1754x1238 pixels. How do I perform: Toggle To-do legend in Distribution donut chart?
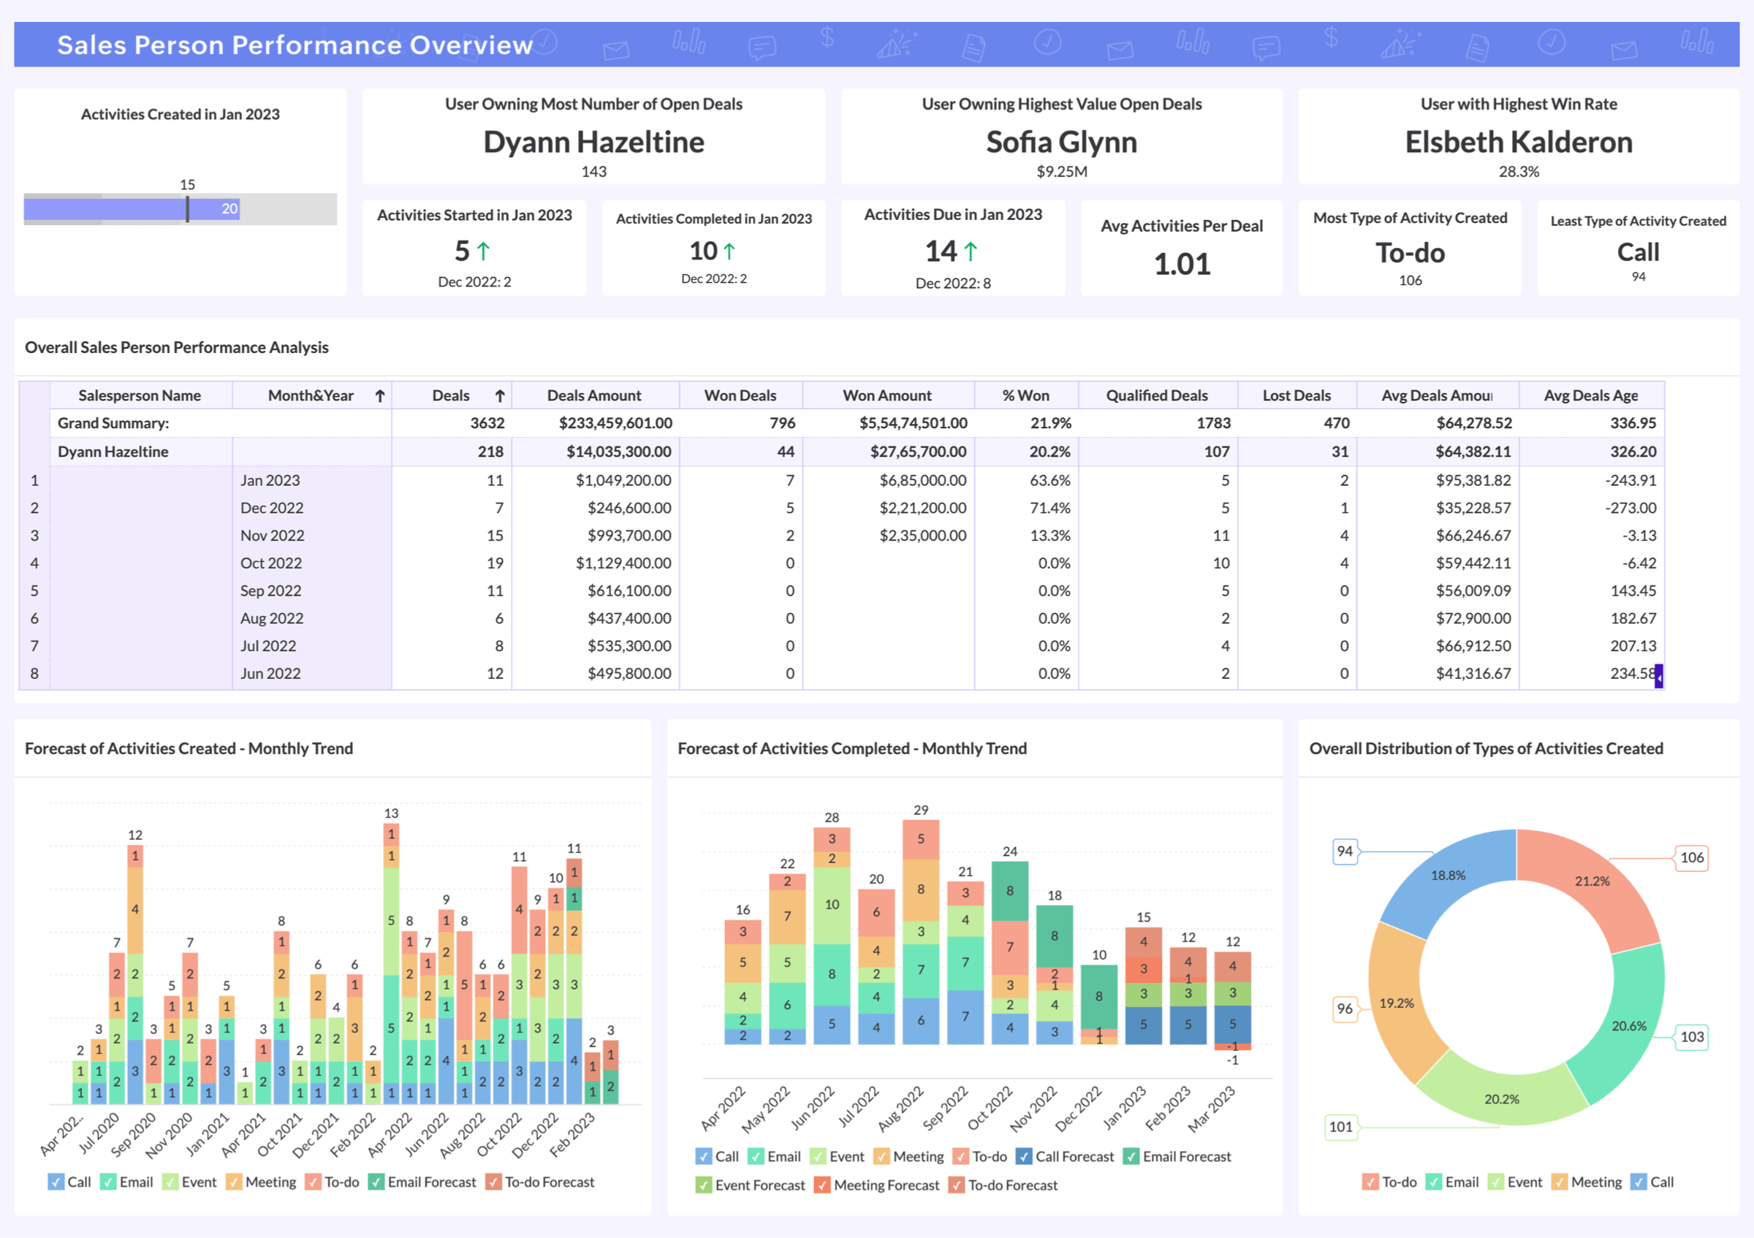pos(1389,1182)
